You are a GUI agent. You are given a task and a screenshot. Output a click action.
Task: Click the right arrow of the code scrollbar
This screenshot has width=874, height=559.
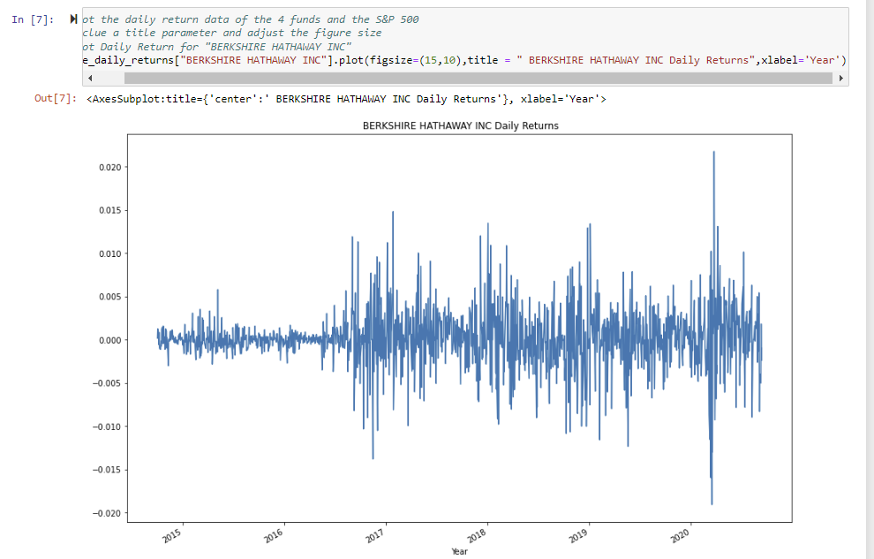[x=841, y=79]
